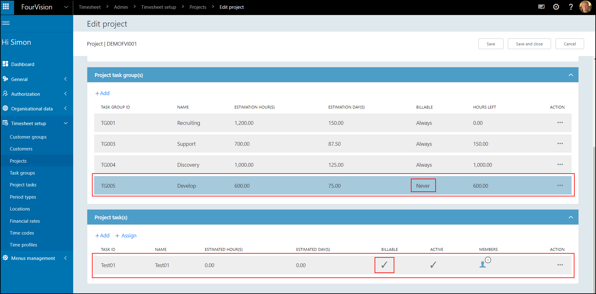Open Locations in sidebar
Screen dimensions: 596x294
(x=20, y=209)
